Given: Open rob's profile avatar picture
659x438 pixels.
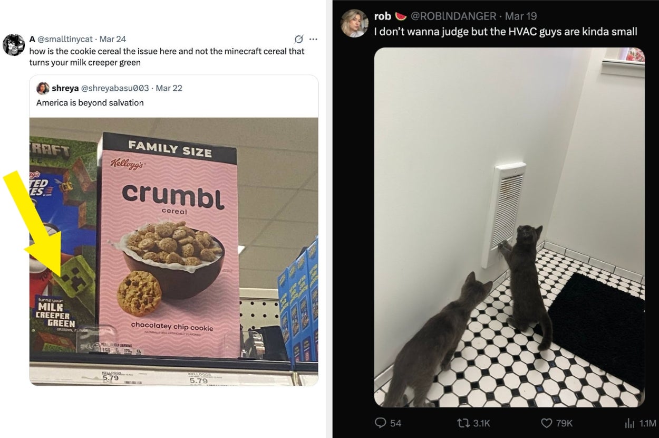Looking at the screenshot, I should click(x=354, y=23).
